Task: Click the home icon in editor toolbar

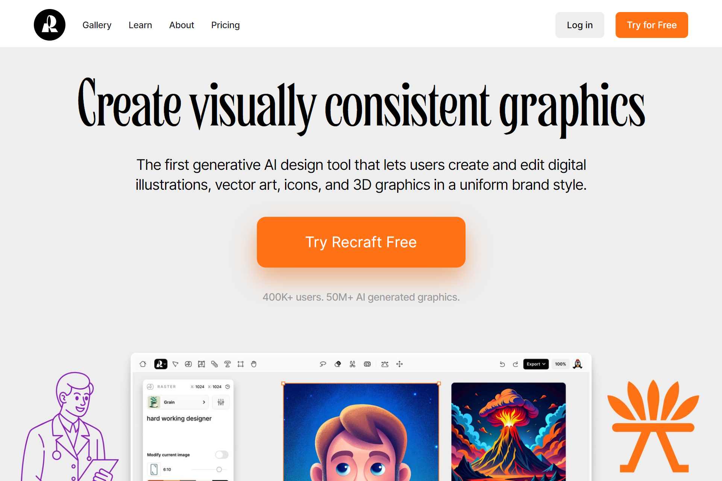Action: click(x=143, y=364)
